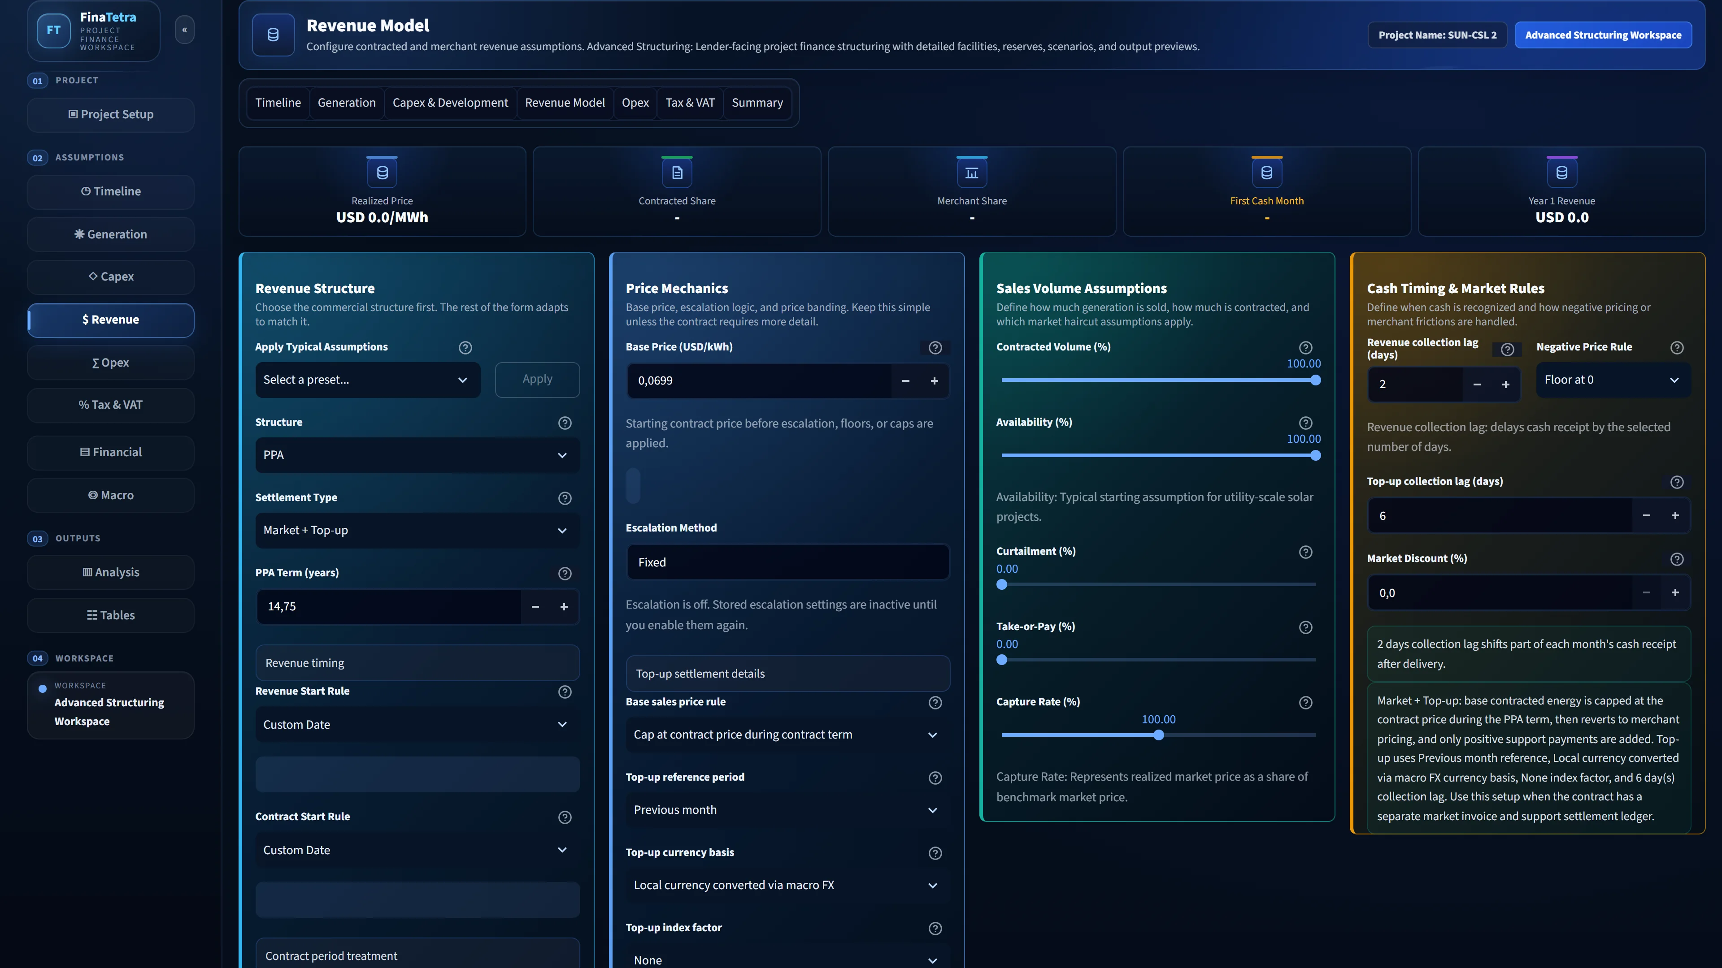Image resolution: width=1722 pixels, height=968 pixels.
Task: Click the Escalation Method Fixed field
Action: coord(787,562)
